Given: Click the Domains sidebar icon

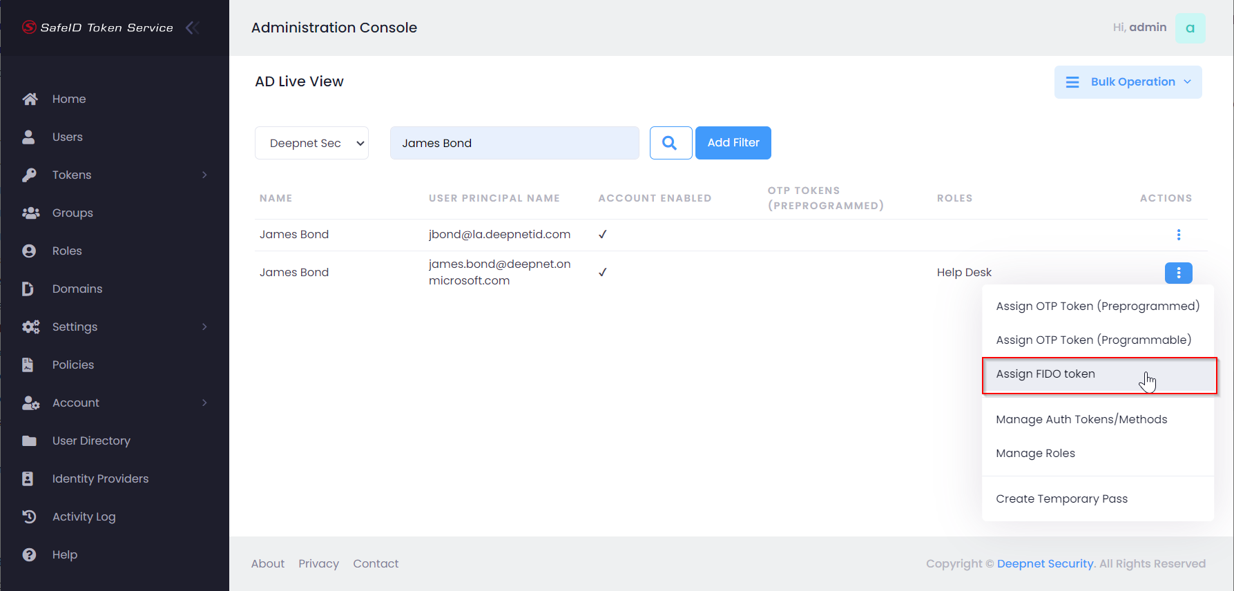Looking at the screenshot, I should 28,289.
